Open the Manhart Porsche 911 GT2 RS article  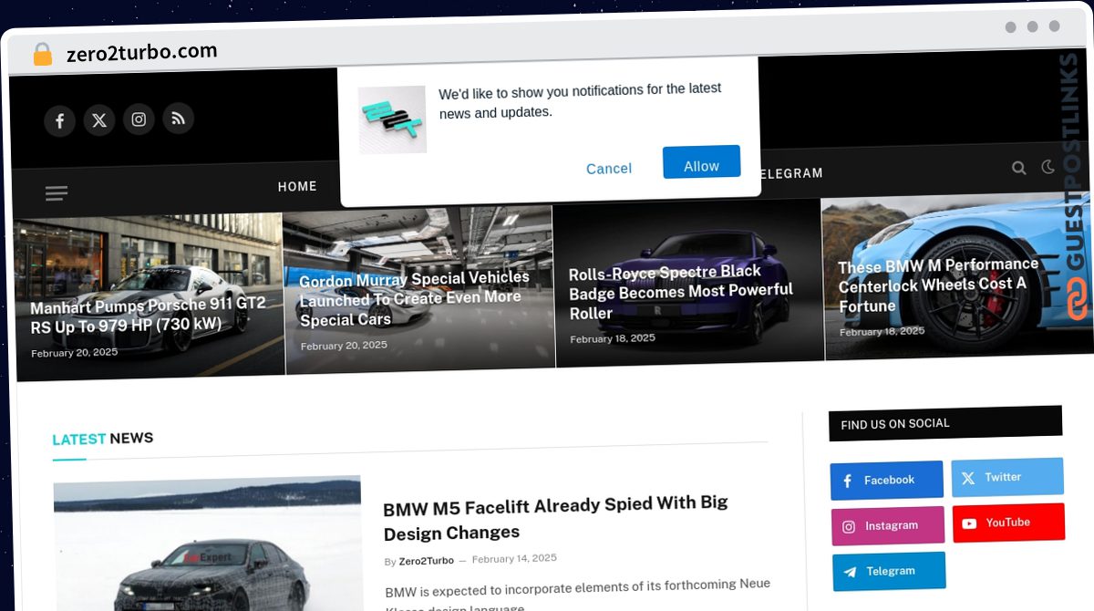[x=149, y=315]
